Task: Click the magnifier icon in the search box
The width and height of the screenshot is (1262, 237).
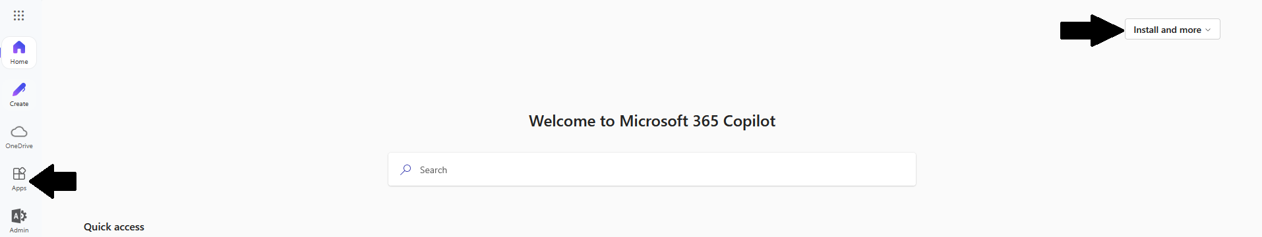Action: [406, 170]
